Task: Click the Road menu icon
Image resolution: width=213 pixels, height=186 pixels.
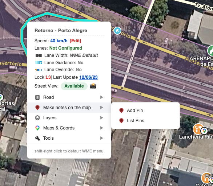Action: pyautogui.click(x=37, y=97)
